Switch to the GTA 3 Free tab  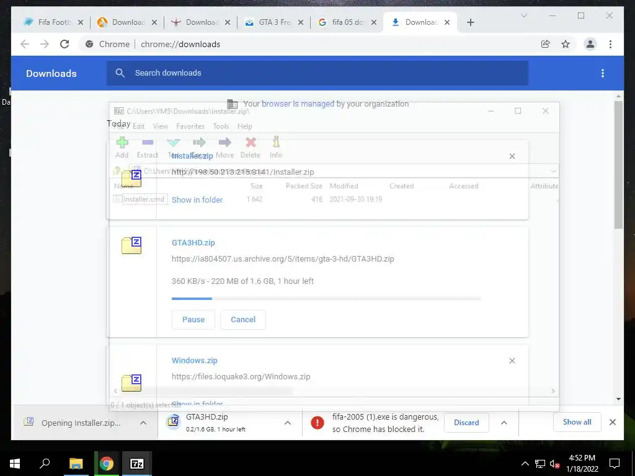coord(274,22)
